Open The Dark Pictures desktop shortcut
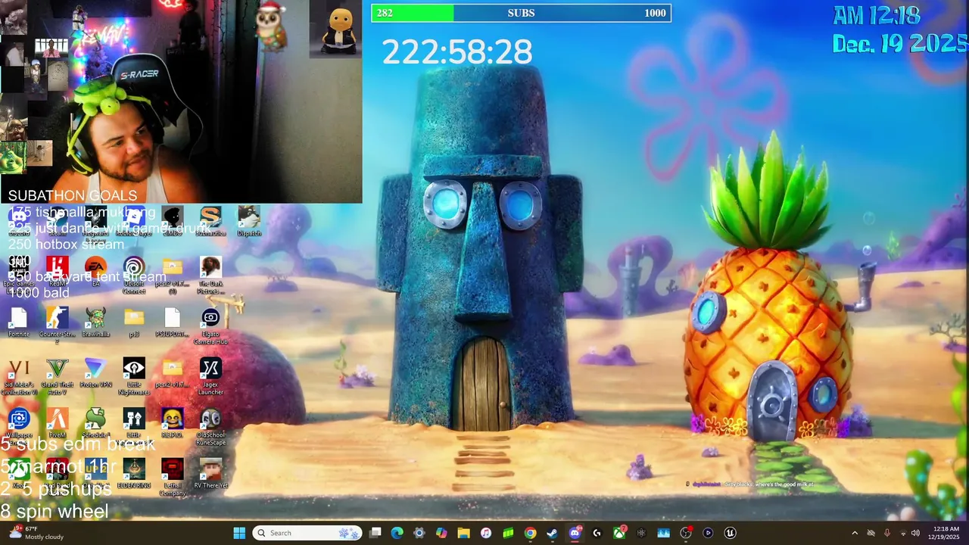The width and height of the screenshot is (969, 545). (x=210, y=274)
